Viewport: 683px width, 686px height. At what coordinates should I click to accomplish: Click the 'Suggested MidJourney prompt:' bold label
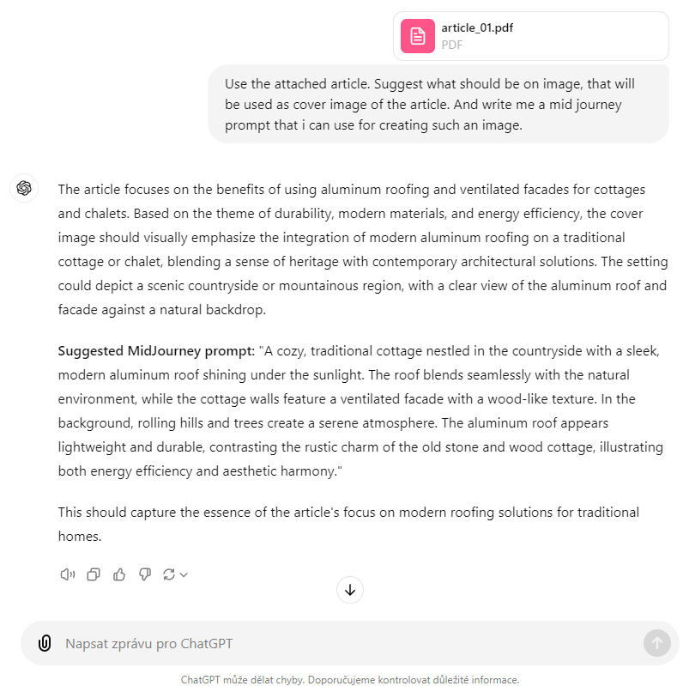(155, 351)
